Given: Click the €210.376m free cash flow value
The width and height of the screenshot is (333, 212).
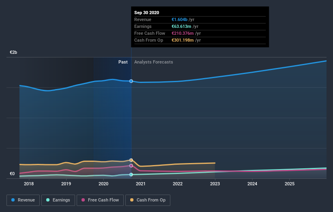Looking at the screenshot, I should (x=183, y=33).
